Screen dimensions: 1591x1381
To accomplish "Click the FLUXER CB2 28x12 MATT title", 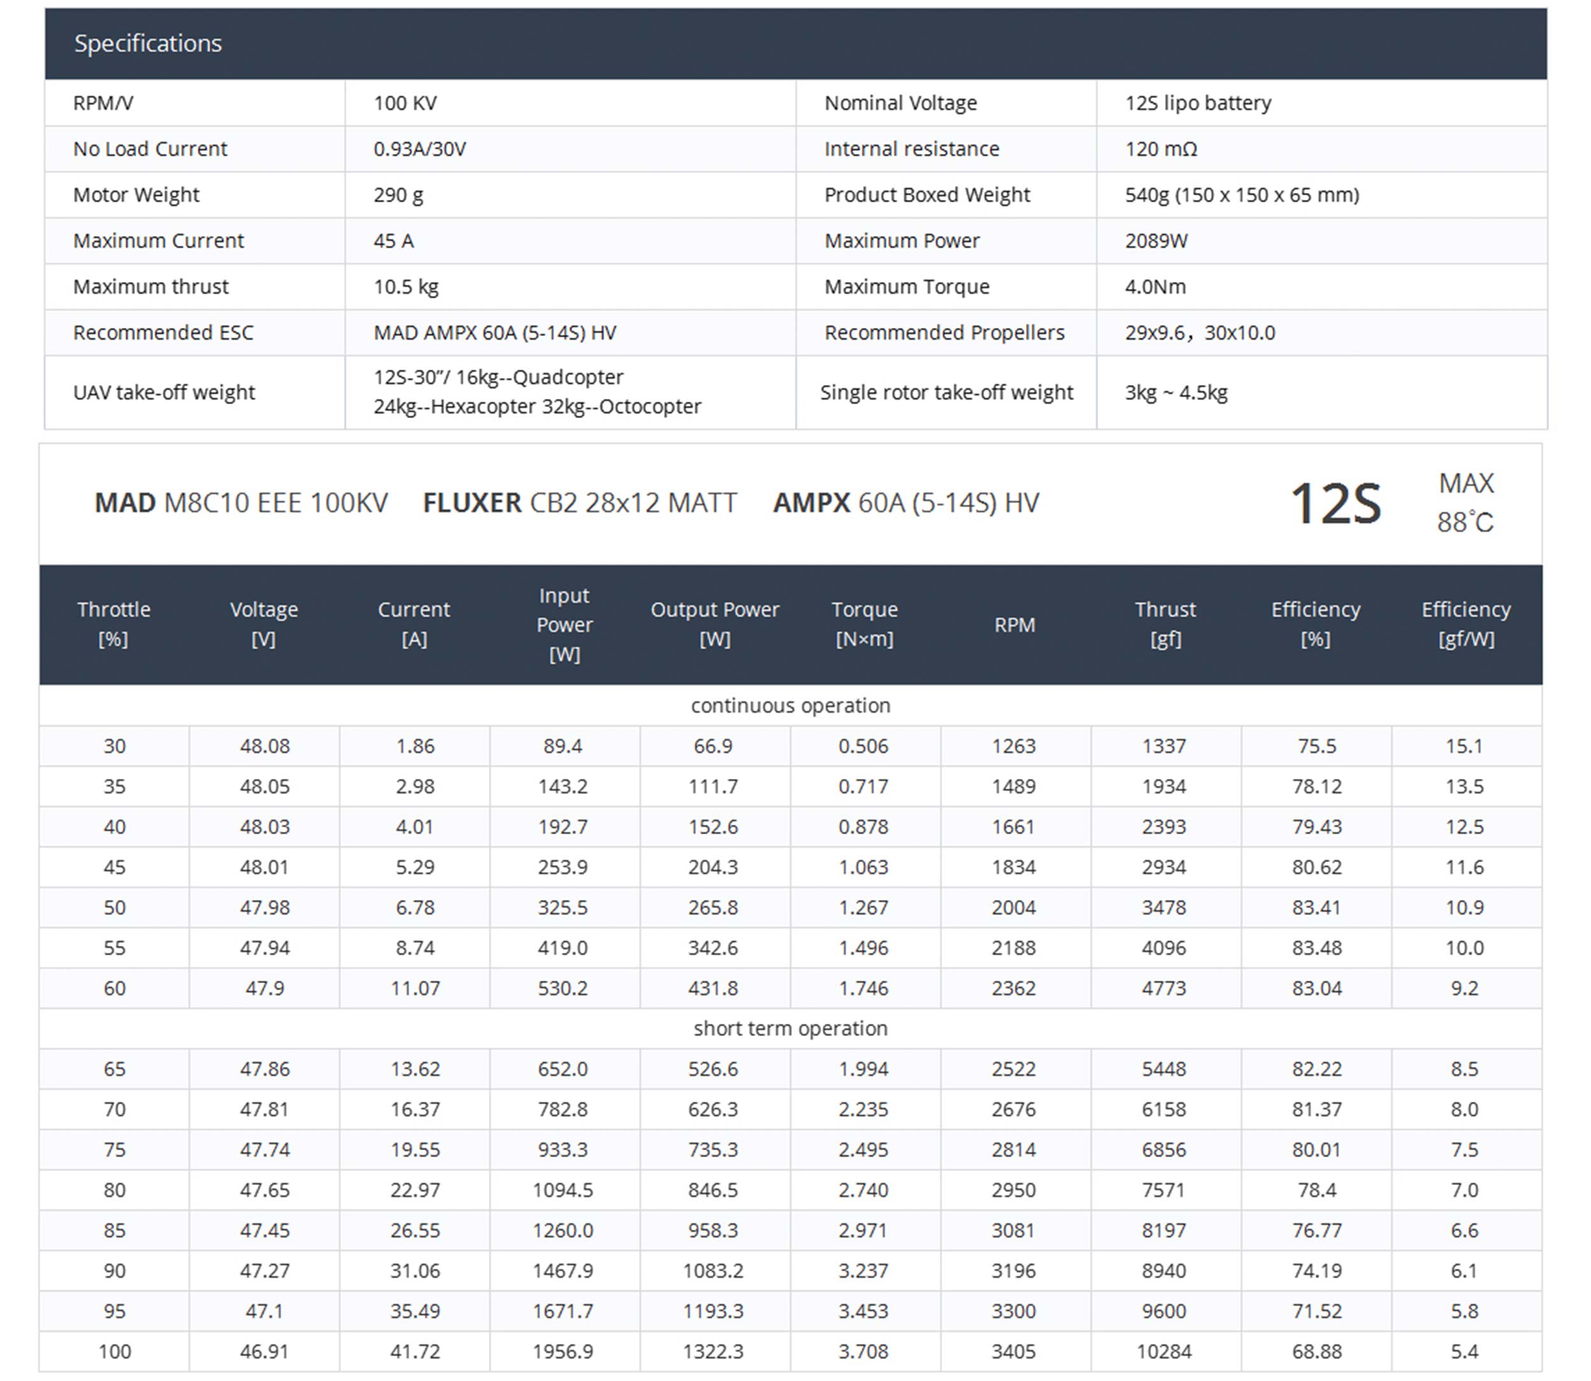I will coord(579,503).
